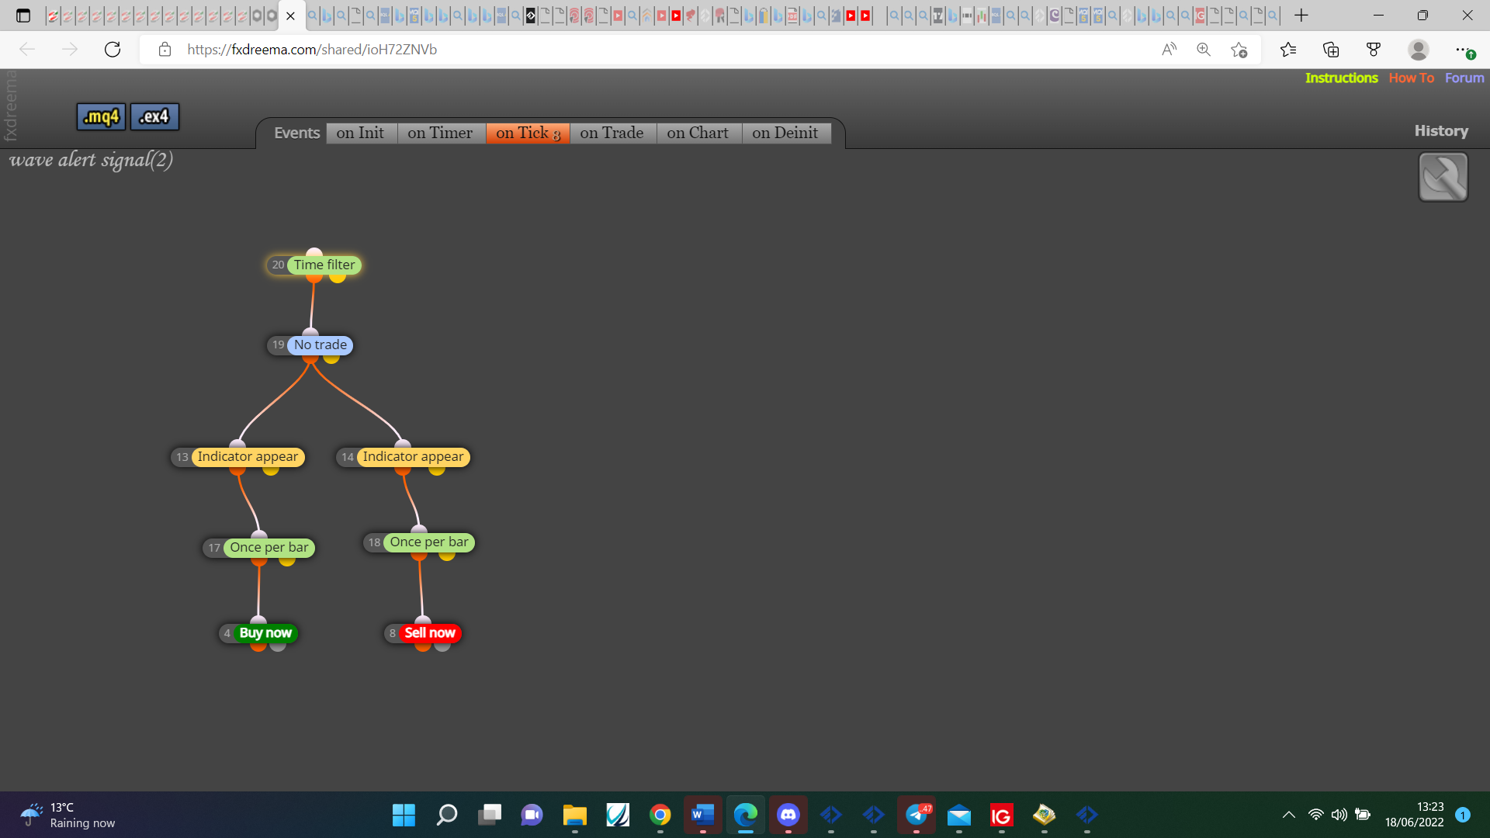The height and width of the screenshot is (838, 1490).
Task: Click the zoom magnifier icon in address bar
Action: 1204,50
